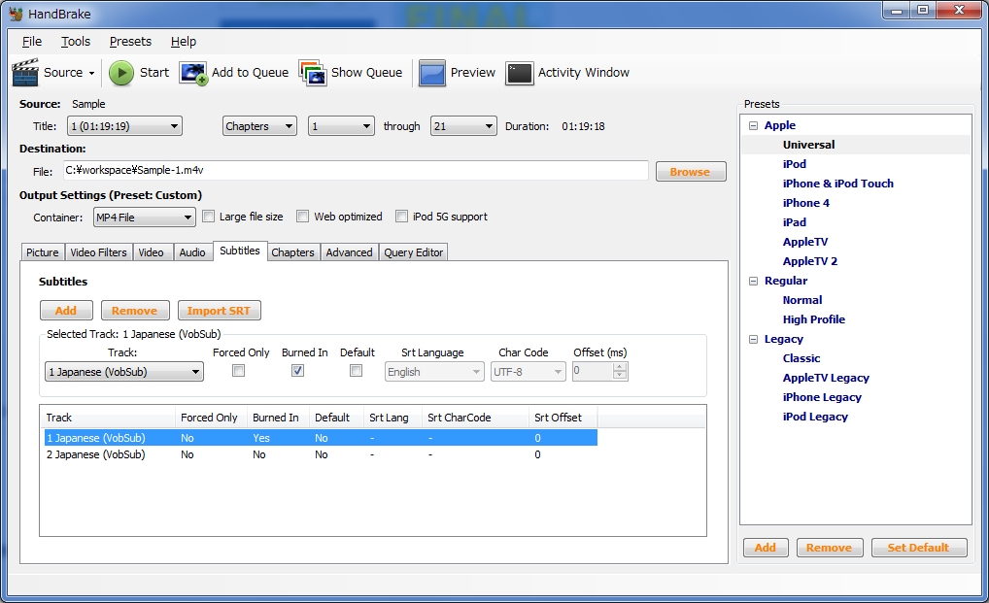Collapse the Legacy presets group
Screen dimensions: 989x603
(x=753, y=339)
